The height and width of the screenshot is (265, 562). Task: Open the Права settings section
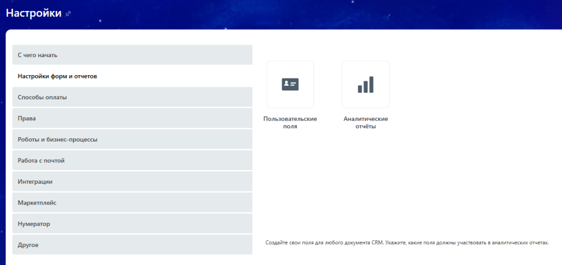132,118
